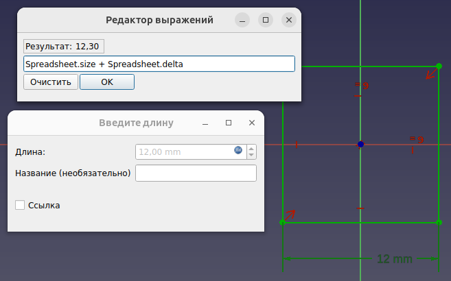This screenshot has width=451, height=281.
Task: Click the Очистить button
Action: pos(51,82)
